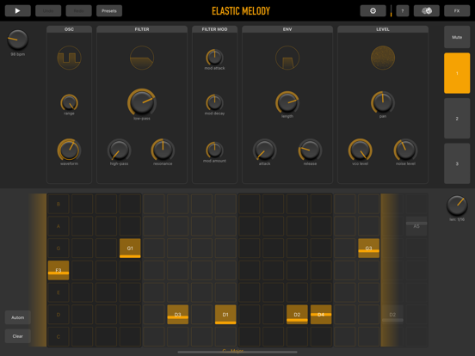The height and width of the screenshot is (356, 475).
Task: Click the waveform knob
Action: click(x=69, y=150)
